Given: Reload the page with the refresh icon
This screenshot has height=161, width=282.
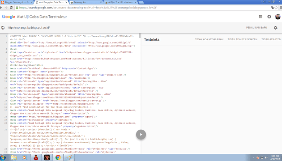Looking at the screenshot, I should [11, 8].
